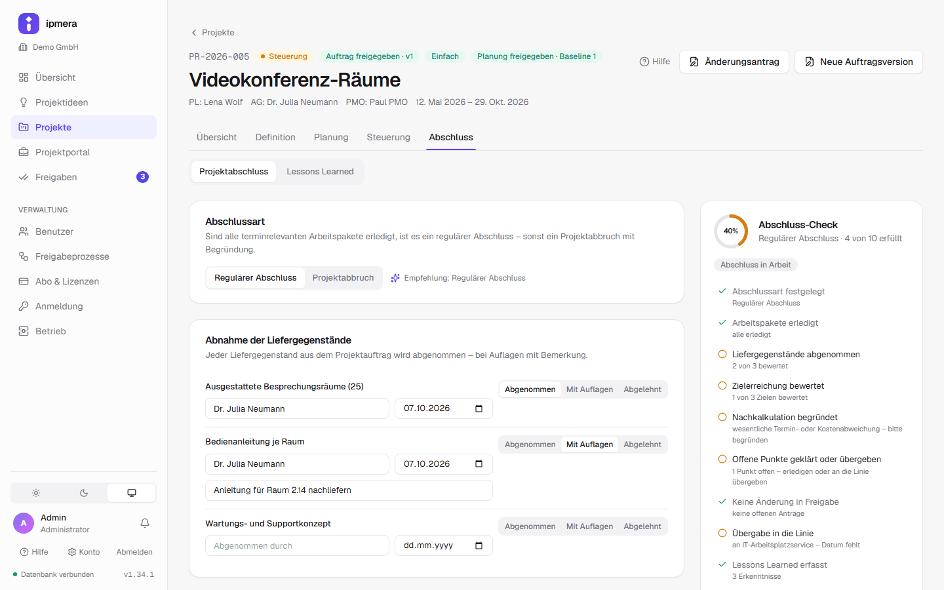
Task: Open notifications bell
Action: point(145,523)
